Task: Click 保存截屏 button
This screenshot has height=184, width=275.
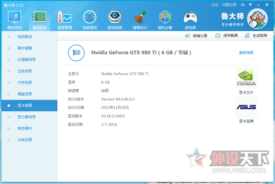Action: tap(227, 36)
